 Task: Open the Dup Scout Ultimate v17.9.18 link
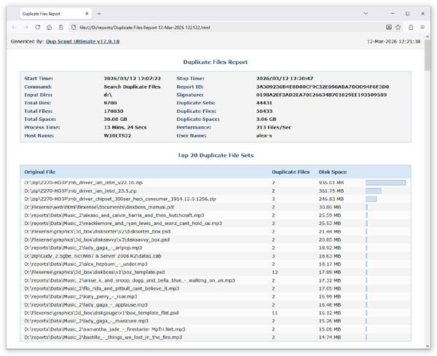(83, 41)
